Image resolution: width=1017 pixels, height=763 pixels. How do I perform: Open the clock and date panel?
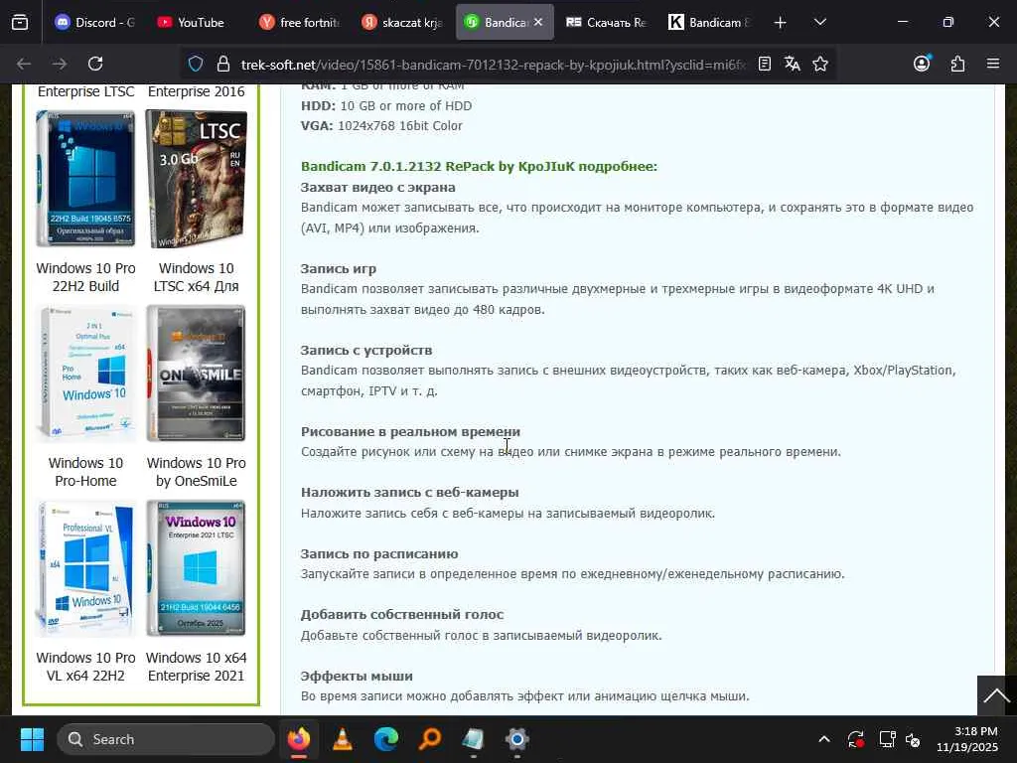tap(967, 739)
